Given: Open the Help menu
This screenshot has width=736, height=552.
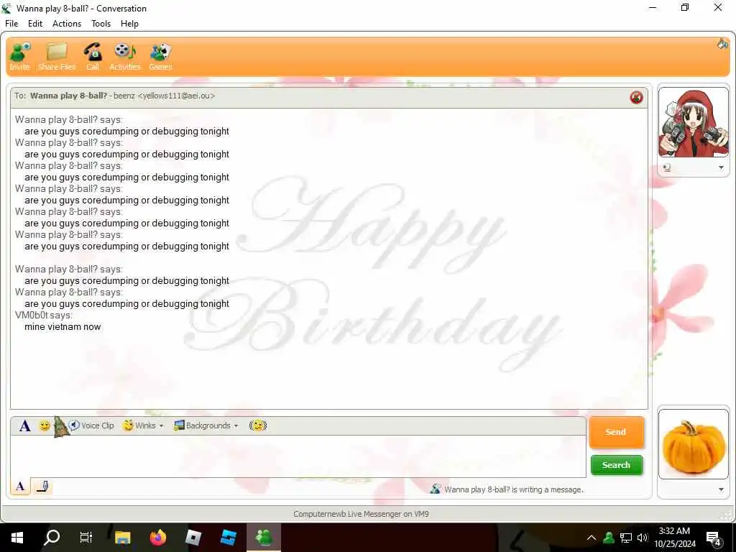Looking at the screenshot, I should click(x=129, y=24).
